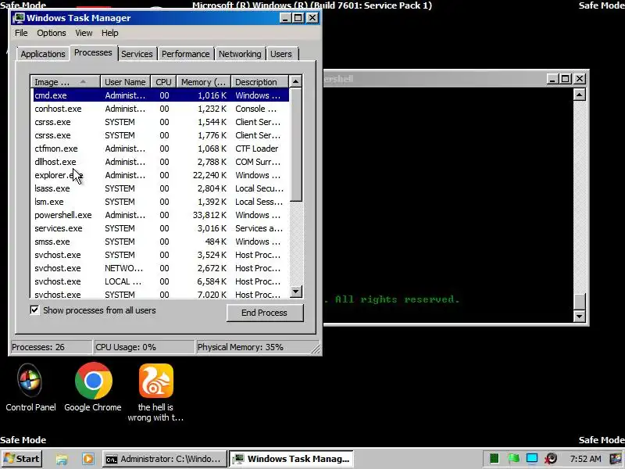Click the Windows Task Manager taskbar button
The image size is (625, 469).
pos(291,459)
